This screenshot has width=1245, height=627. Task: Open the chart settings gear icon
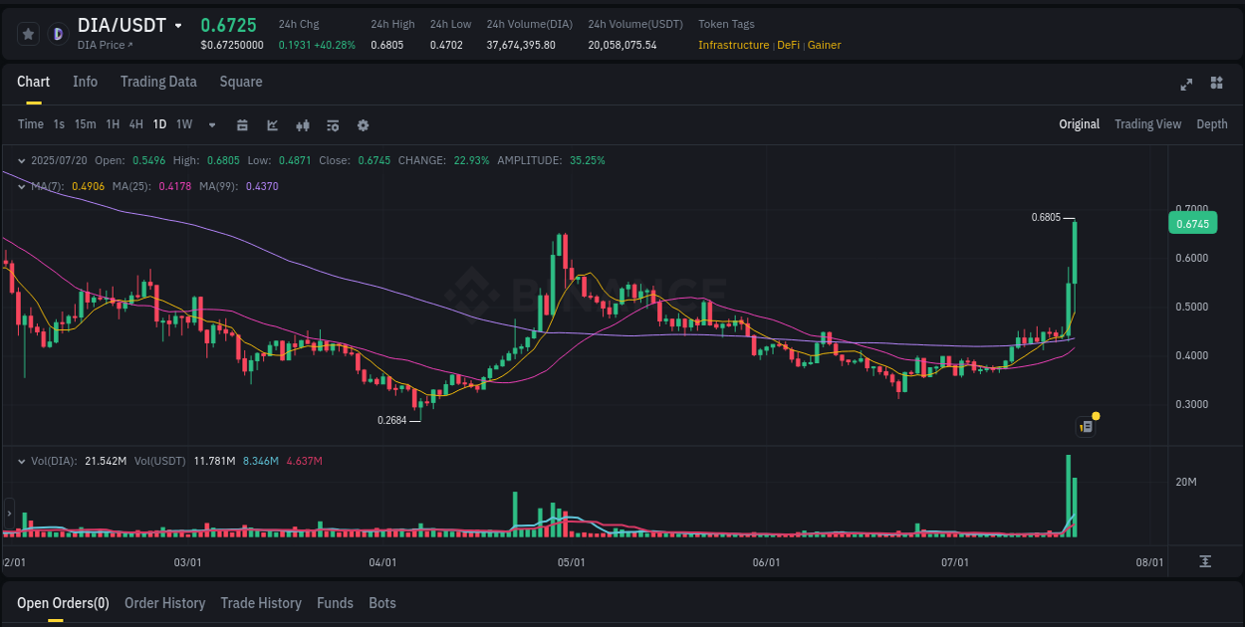(x=363, y=125)
